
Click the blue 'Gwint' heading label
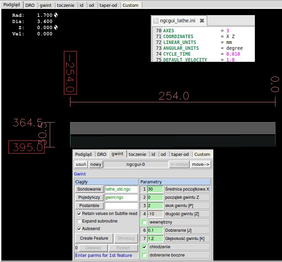tap(80, 174)
